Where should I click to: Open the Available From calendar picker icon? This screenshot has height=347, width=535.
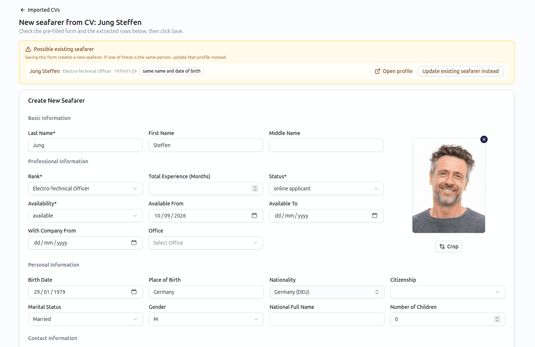254,215
